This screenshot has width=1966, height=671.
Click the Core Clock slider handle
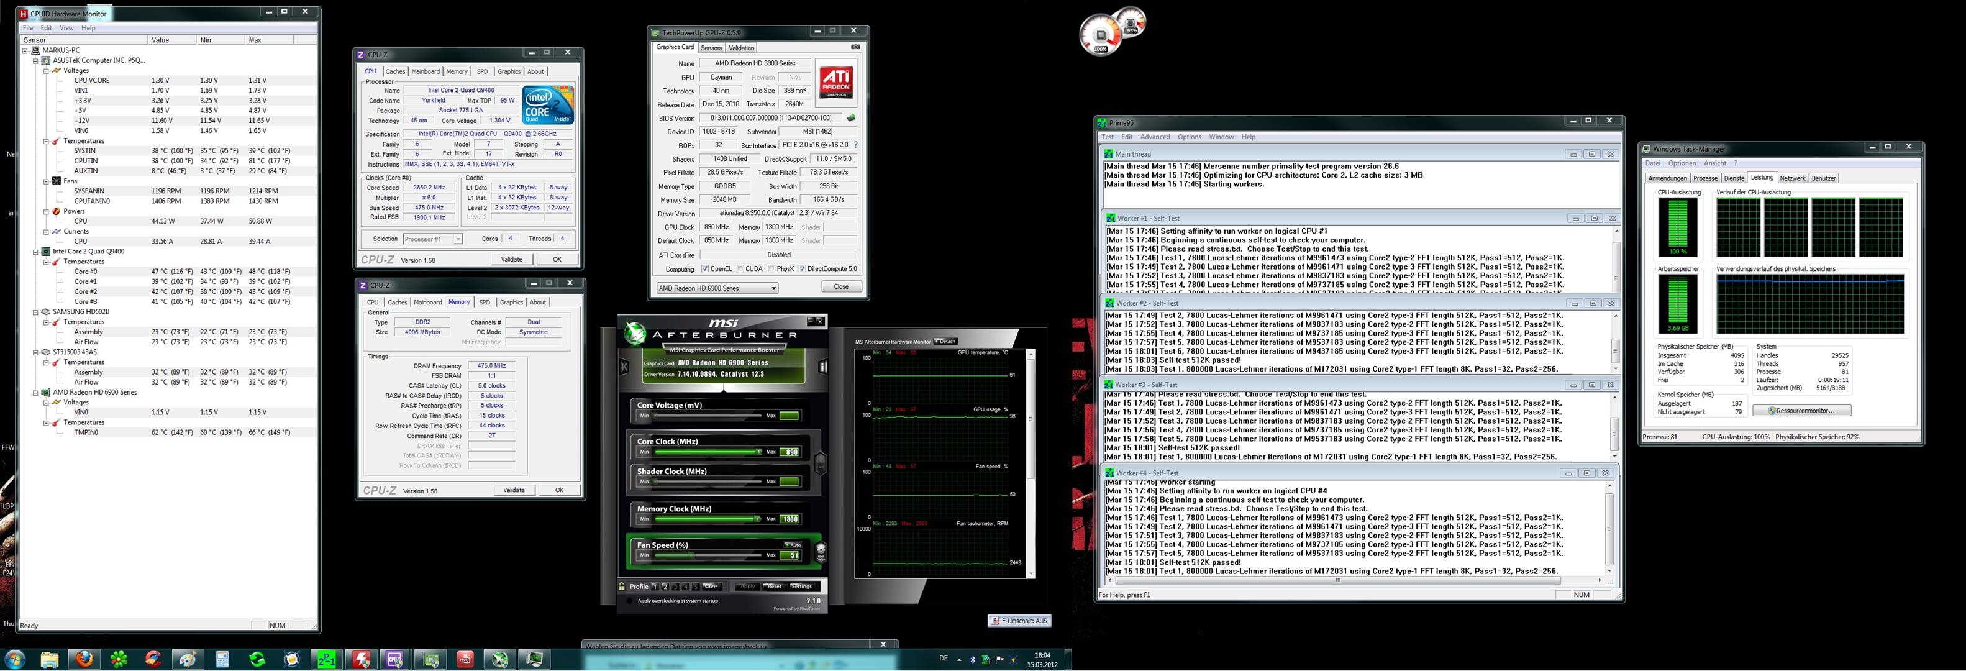[x=758, y=451]
